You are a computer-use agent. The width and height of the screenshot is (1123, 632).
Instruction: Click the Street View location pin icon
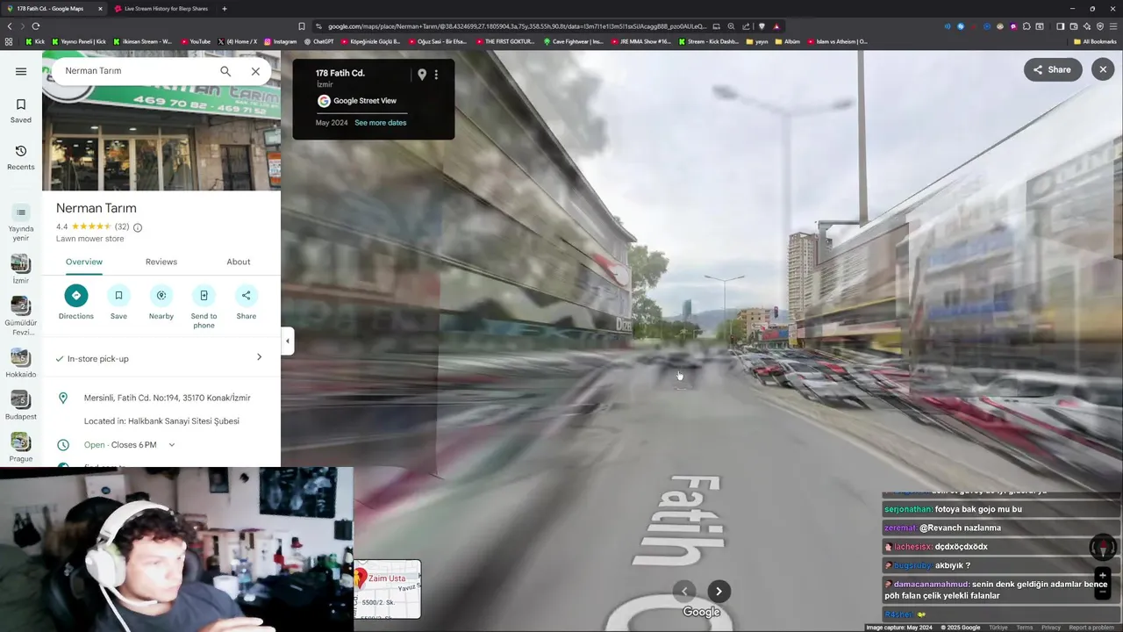click(x=422, y=75)
